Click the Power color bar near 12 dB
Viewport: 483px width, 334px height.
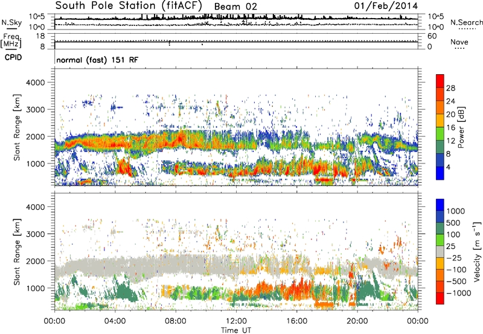tap(440, 140)
